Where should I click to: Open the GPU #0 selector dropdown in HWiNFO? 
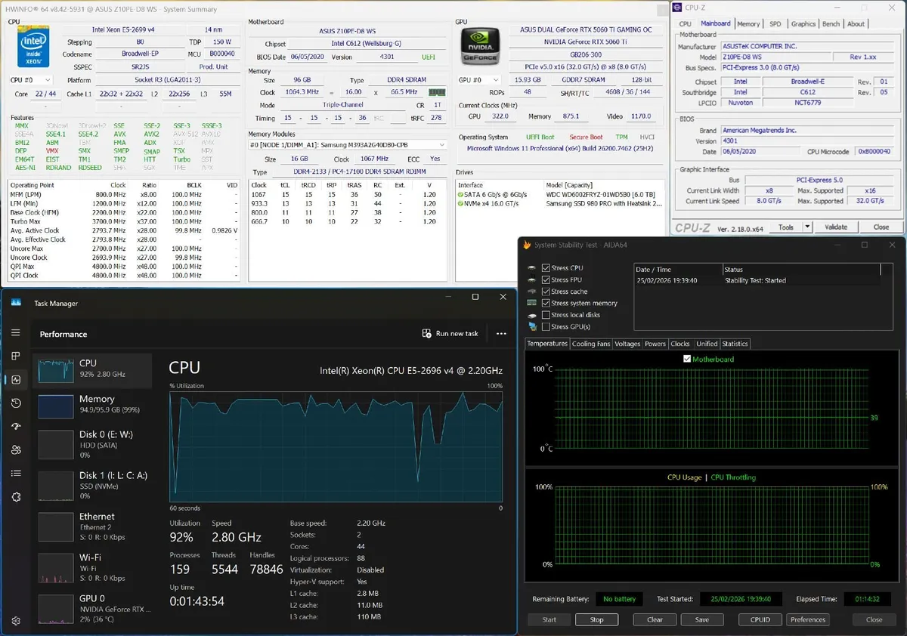(481, 80)
